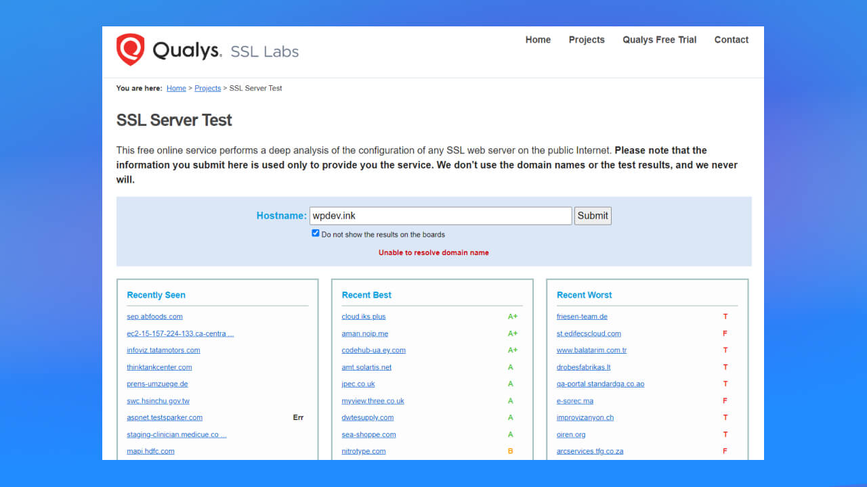This screenshot has height=487, width=867.
Task: Click the Recent Best heading
Action: 366,295
